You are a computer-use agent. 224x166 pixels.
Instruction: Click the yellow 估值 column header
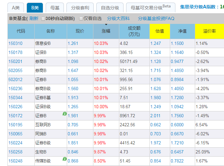tap(159, 31)
